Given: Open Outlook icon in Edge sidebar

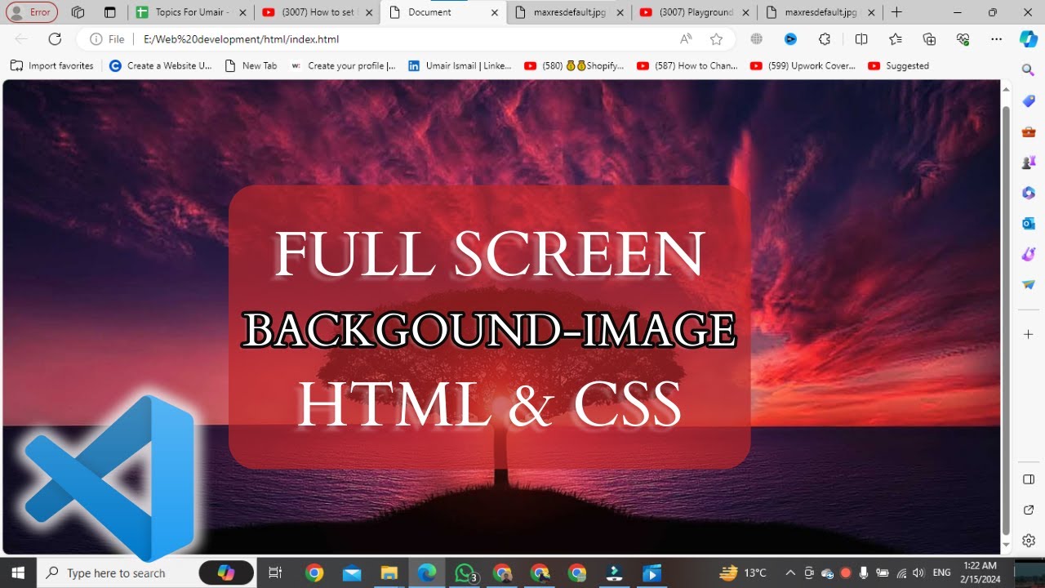Looking at the screenshot, I should [1029, 223].
